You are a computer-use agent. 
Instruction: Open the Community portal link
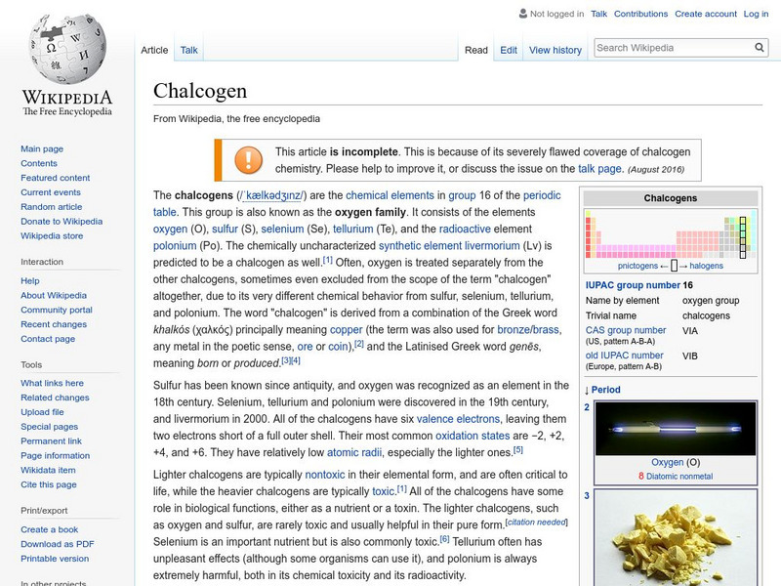[x=57, y=310]
